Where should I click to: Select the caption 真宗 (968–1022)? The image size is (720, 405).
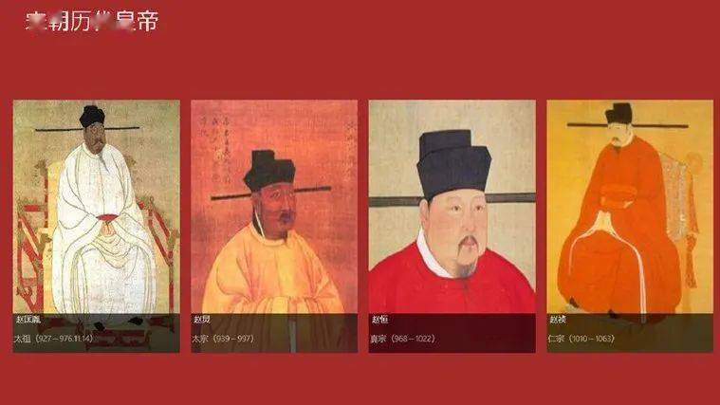(x=402, y=339)
